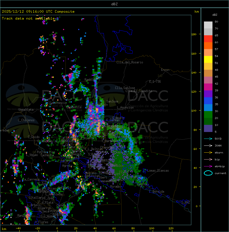Screen dimensions: 229x232
Task: Select the light blue 30-35 dBZ band
Action: click(x=208, y=107)
